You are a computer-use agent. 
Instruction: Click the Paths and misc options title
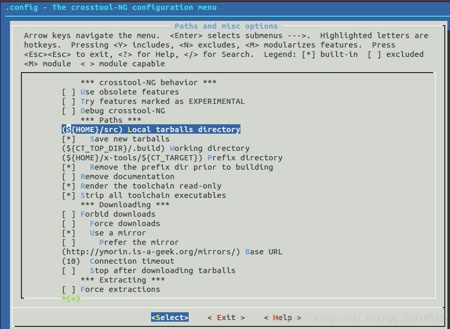[x=226, y=26]
